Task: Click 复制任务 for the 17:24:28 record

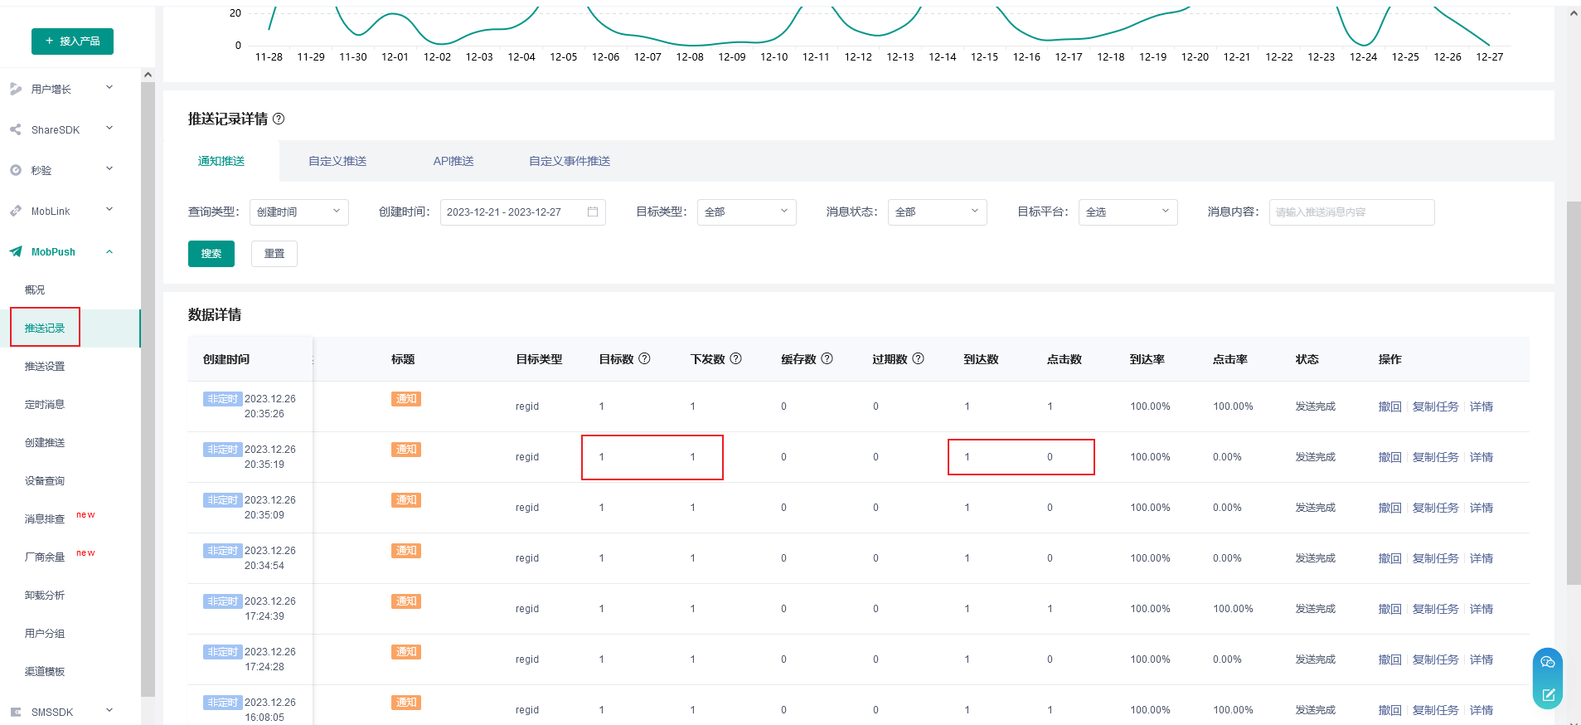Action: click(1436, 659)
